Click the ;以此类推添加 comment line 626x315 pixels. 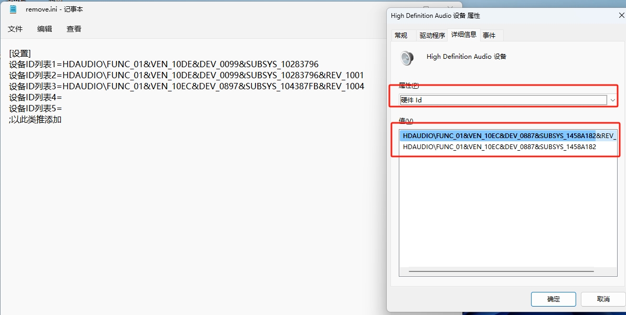pos(35,119)
